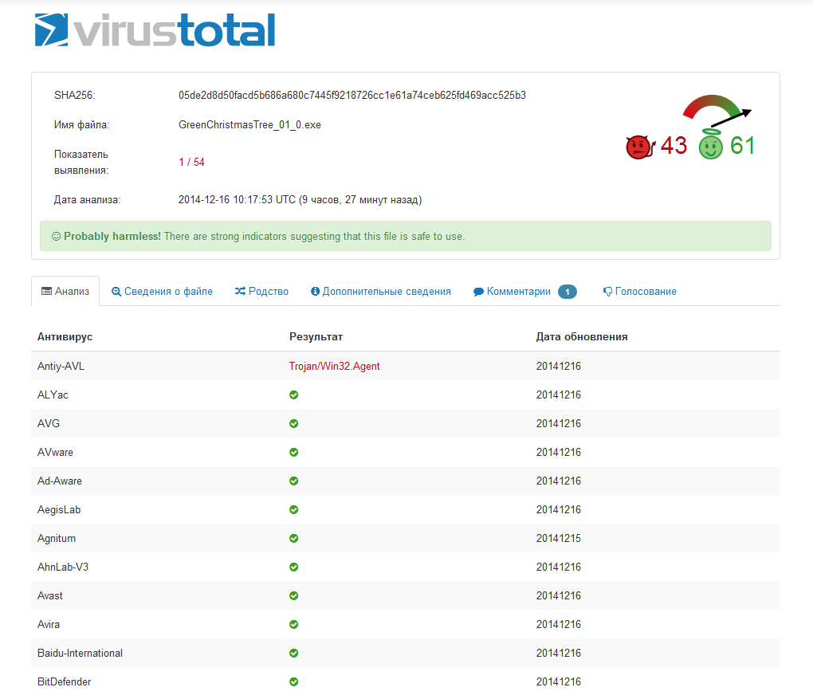Screen dimensions: 813x695
Task: Click green check icon in AhnLab-V3 row
Action: pos(294,567)
